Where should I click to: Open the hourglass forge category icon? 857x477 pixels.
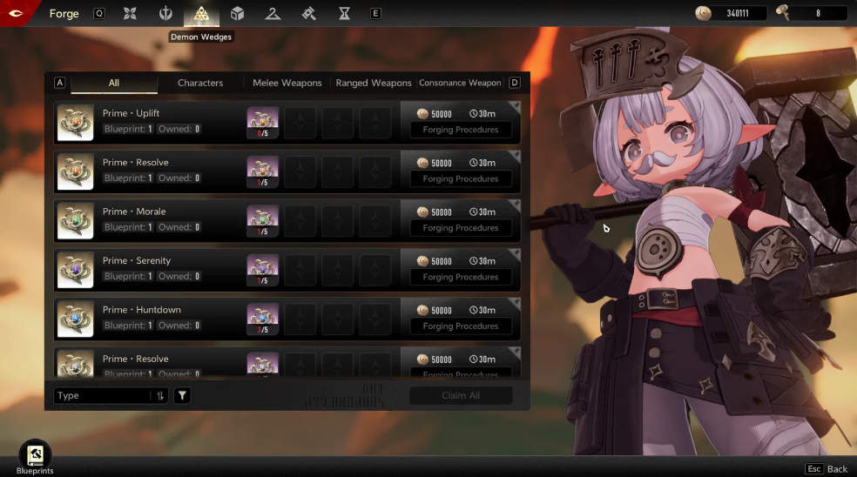point(344,13)
